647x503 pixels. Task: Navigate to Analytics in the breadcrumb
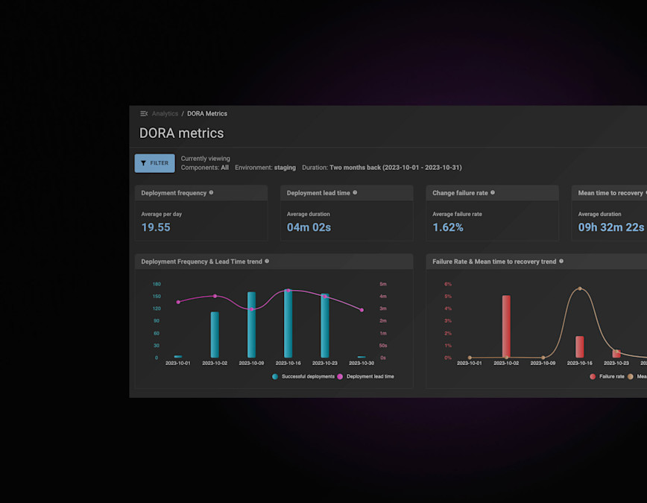[x=165, y=113]
